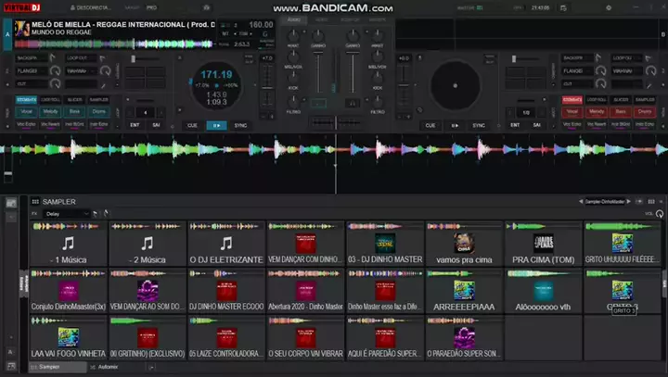Adjust deck B CUT effect knob
The image size is (668, 377).
(600, 83)
